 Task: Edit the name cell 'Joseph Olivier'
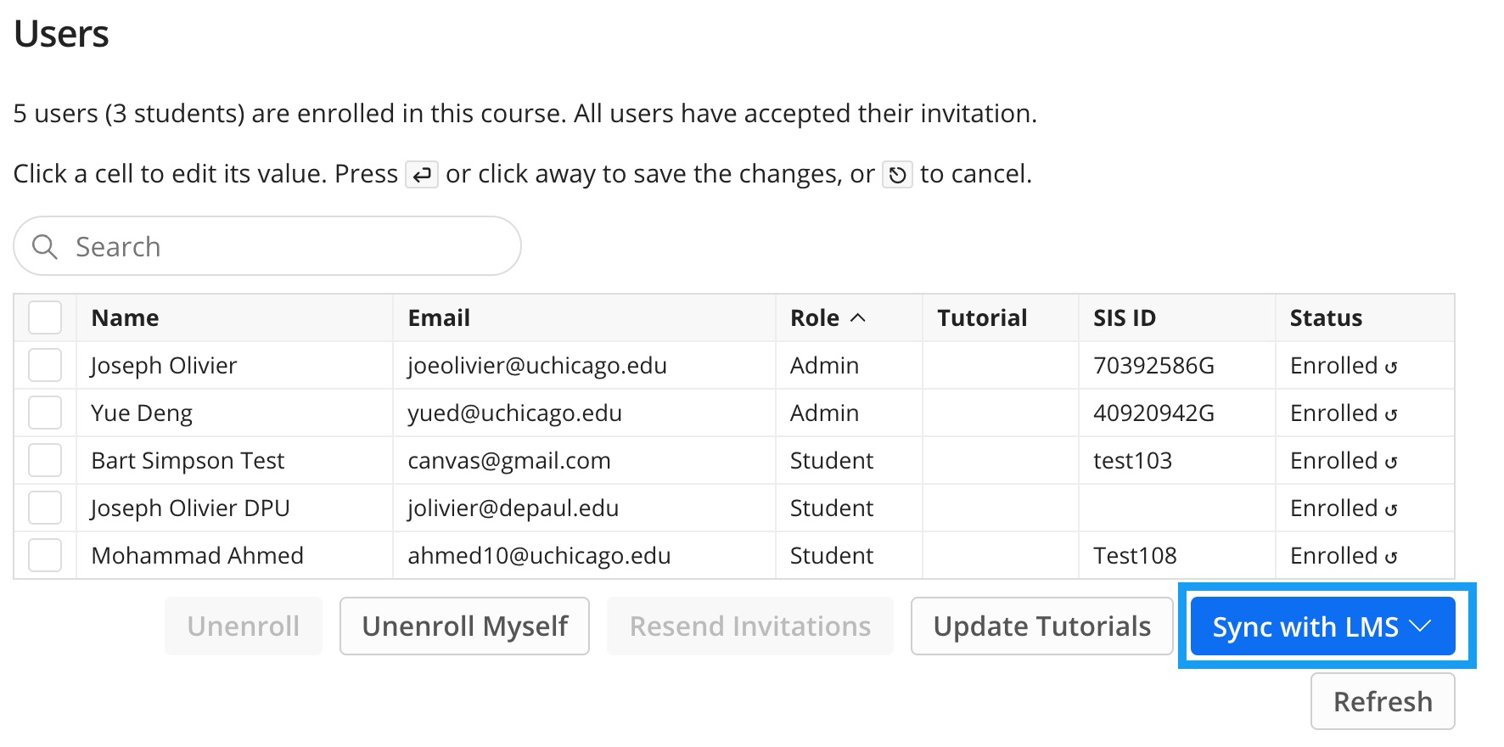[x=235, y=365]
